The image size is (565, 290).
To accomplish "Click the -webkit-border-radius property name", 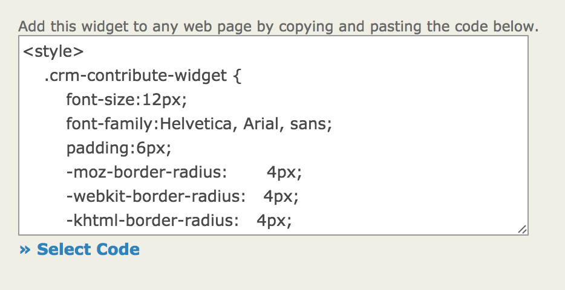I will (x=155, y=197).
